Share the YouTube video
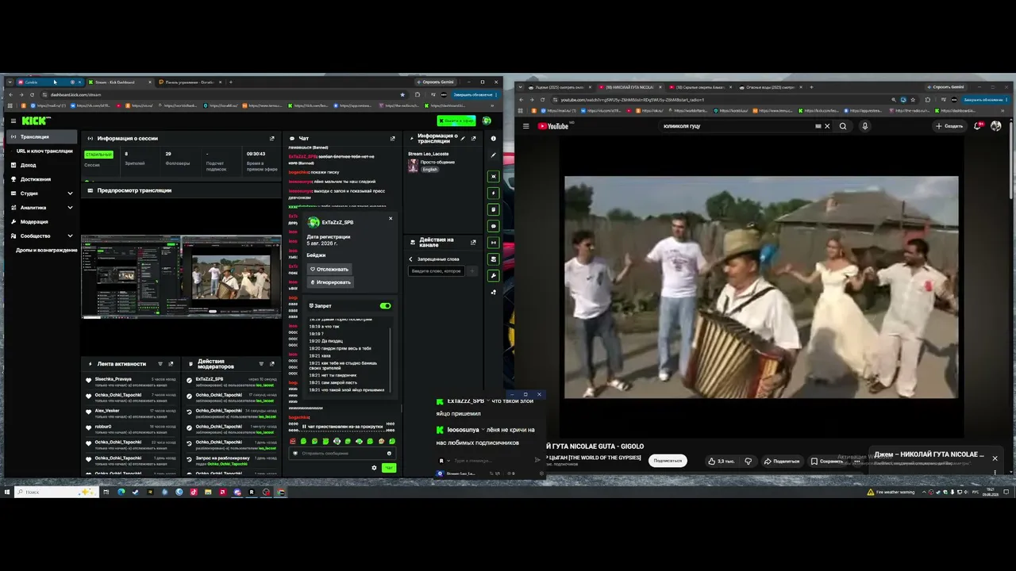Screen dimensions: 1016x571 pos(782,461)
